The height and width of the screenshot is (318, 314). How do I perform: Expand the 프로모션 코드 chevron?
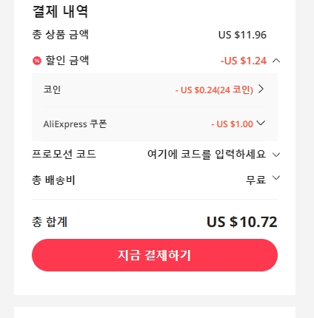tap(276, 155)
